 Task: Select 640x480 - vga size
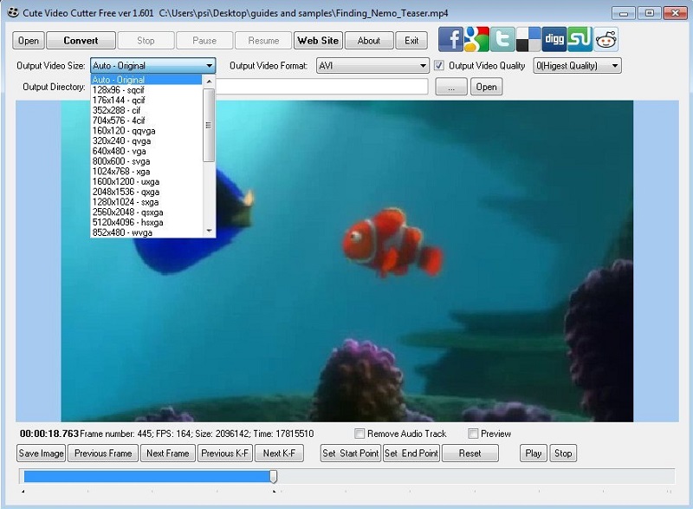[x=146, y=151]
